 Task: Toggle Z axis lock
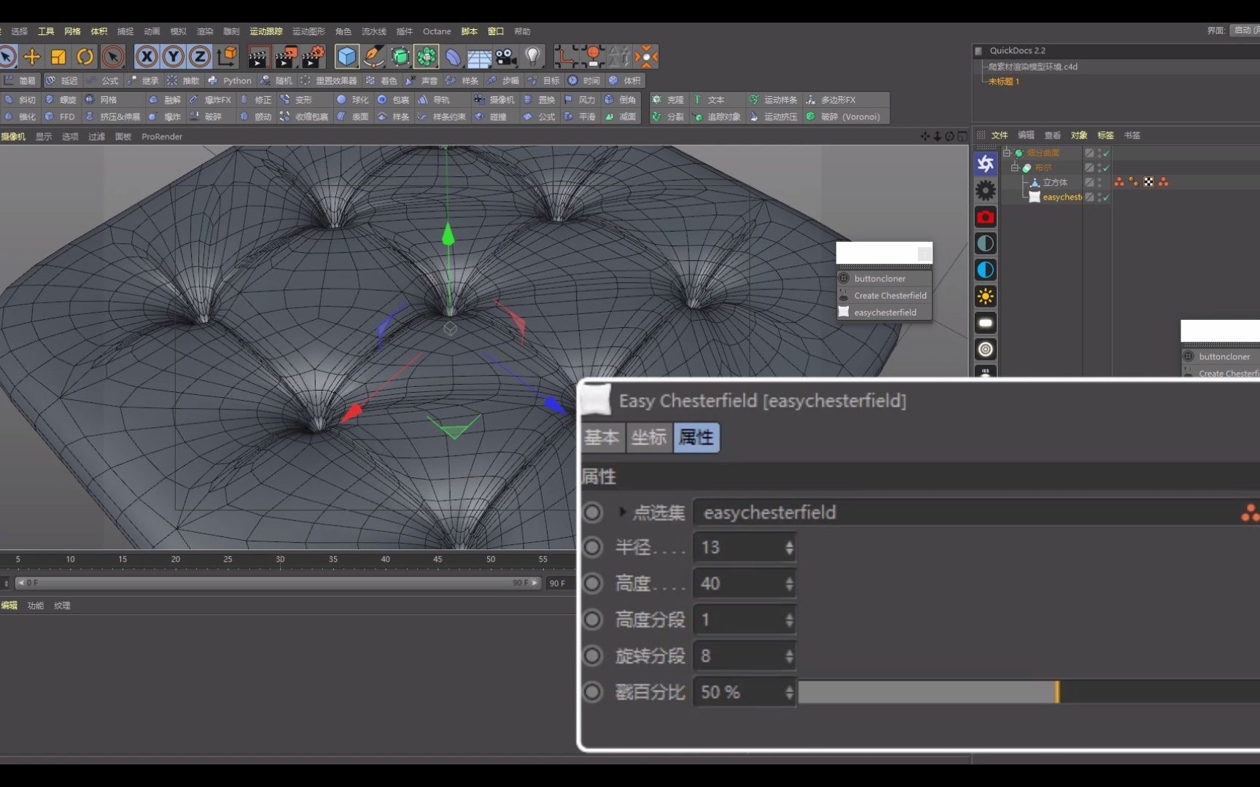tap(200, 56)
